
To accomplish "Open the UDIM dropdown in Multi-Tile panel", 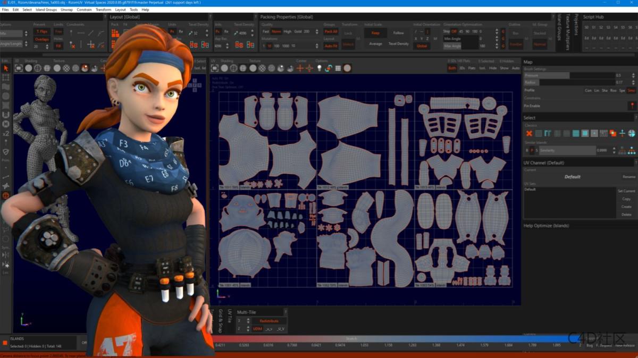I will coord(257,328).
